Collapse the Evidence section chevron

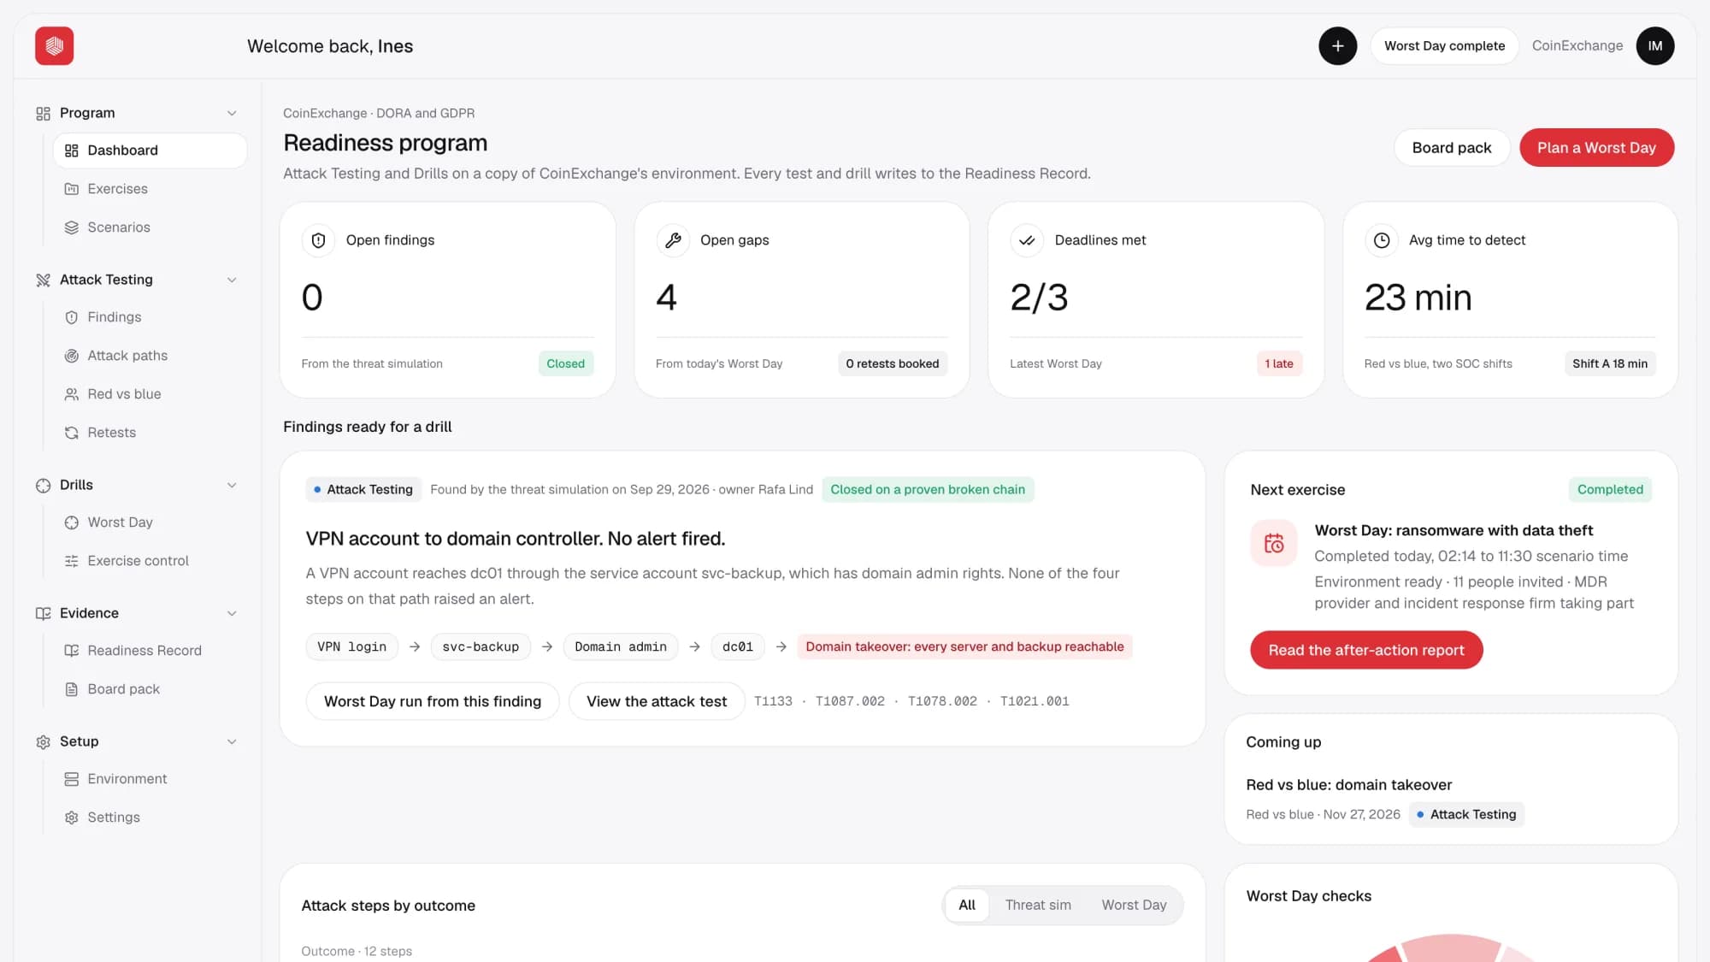[x=232, y=613]
